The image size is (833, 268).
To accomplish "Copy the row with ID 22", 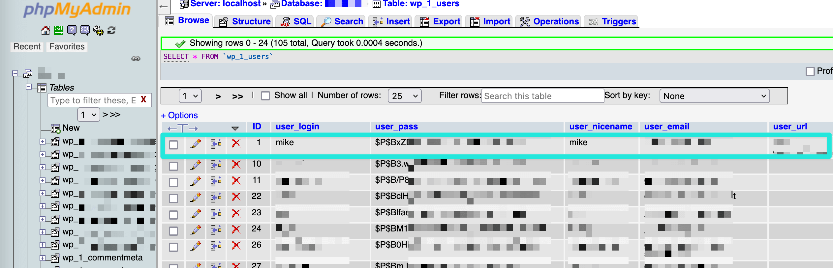I will click(216, 197).
